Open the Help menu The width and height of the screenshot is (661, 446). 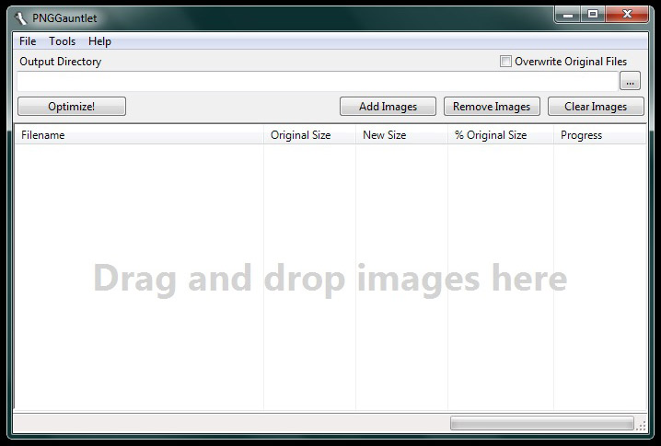point(100,41)
